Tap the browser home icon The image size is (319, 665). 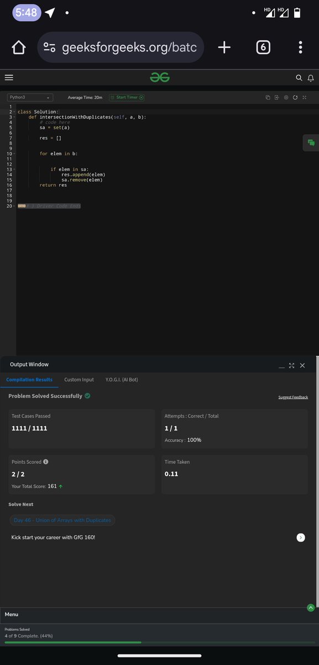point(18,48)
